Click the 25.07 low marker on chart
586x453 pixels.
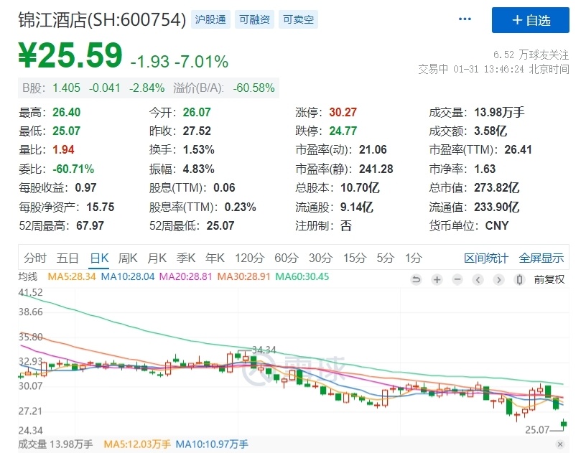point(537,430)
